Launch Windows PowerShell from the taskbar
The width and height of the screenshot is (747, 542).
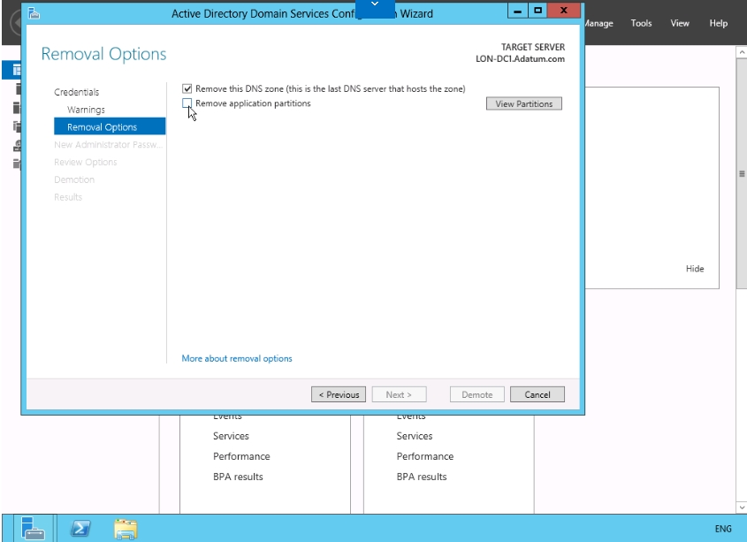(82, 528)
